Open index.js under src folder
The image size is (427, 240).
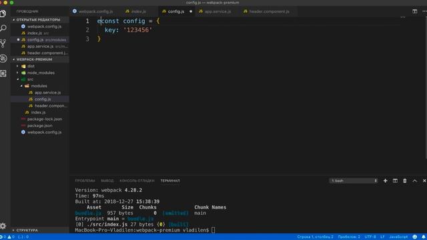coord(40,113)
